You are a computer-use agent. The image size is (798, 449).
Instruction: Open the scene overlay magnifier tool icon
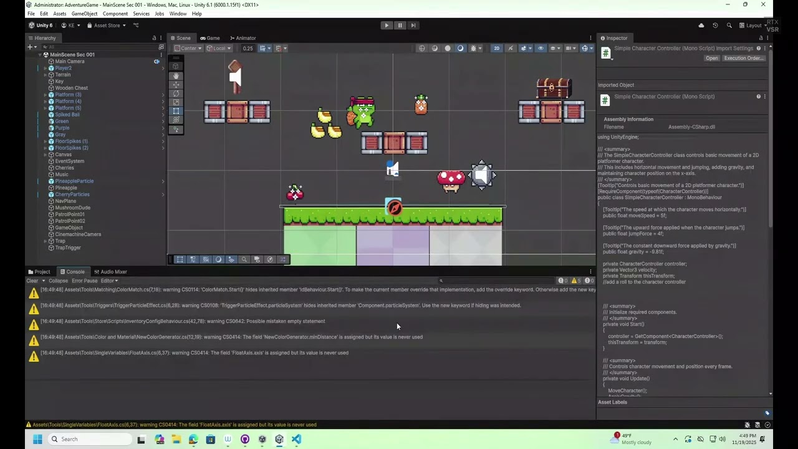point(244,259)
